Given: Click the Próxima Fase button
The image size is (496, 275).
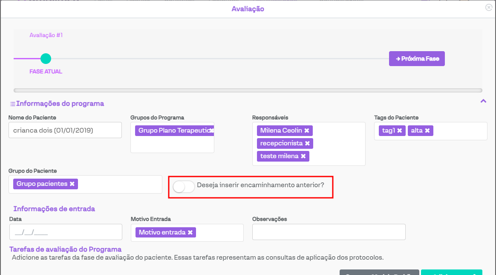Looking at the screenshot, I should (417, 59).
